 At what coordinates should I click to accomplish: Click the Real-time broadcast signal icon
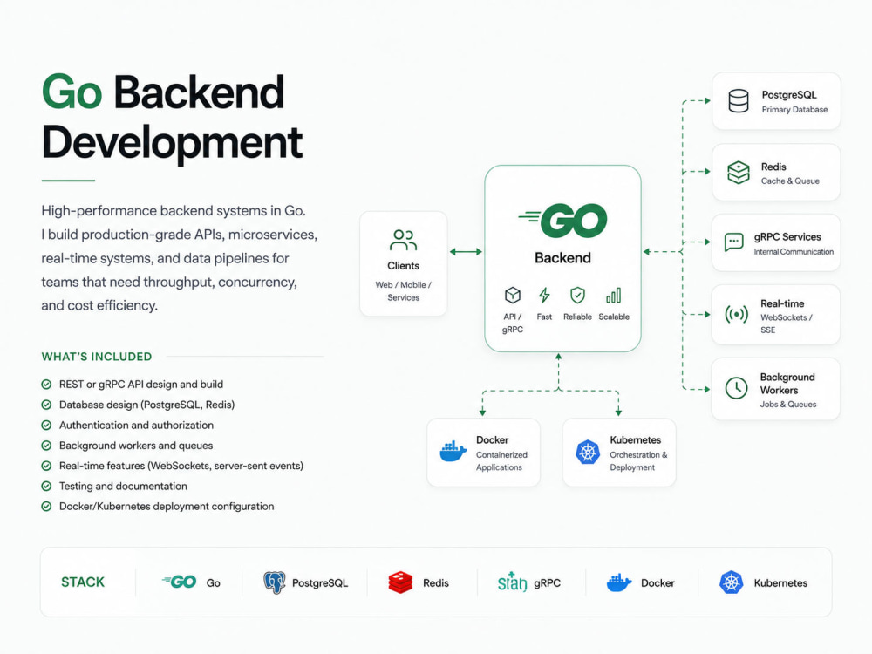tap(736, 314)
